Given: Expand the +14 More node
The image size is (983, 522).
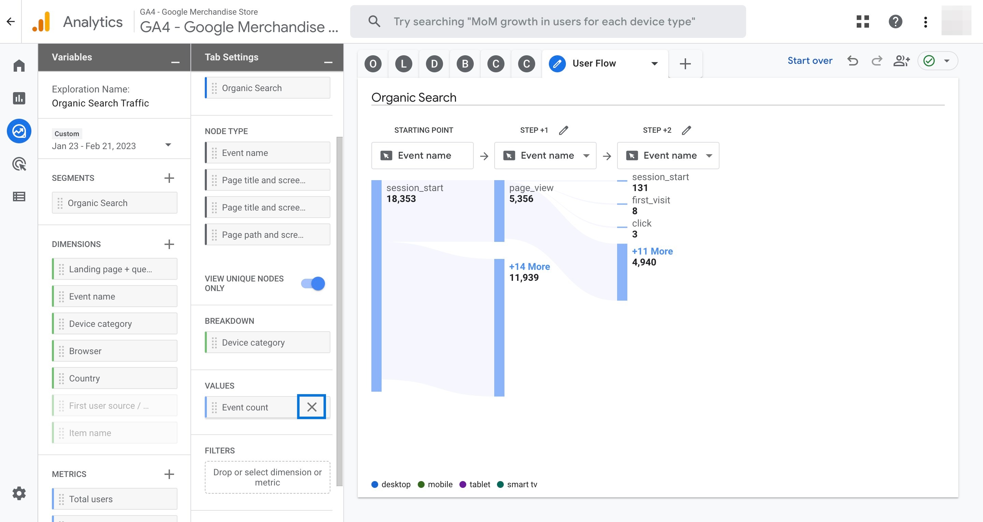Looking at the screenshot, I should (x=529, y=266).
